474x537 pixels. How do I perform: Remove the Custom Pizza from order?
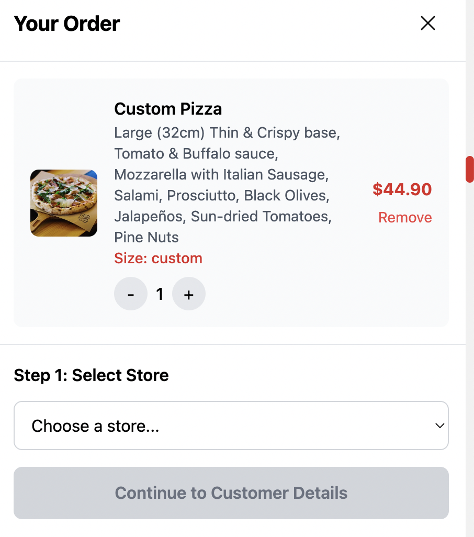tap(405, 218)
